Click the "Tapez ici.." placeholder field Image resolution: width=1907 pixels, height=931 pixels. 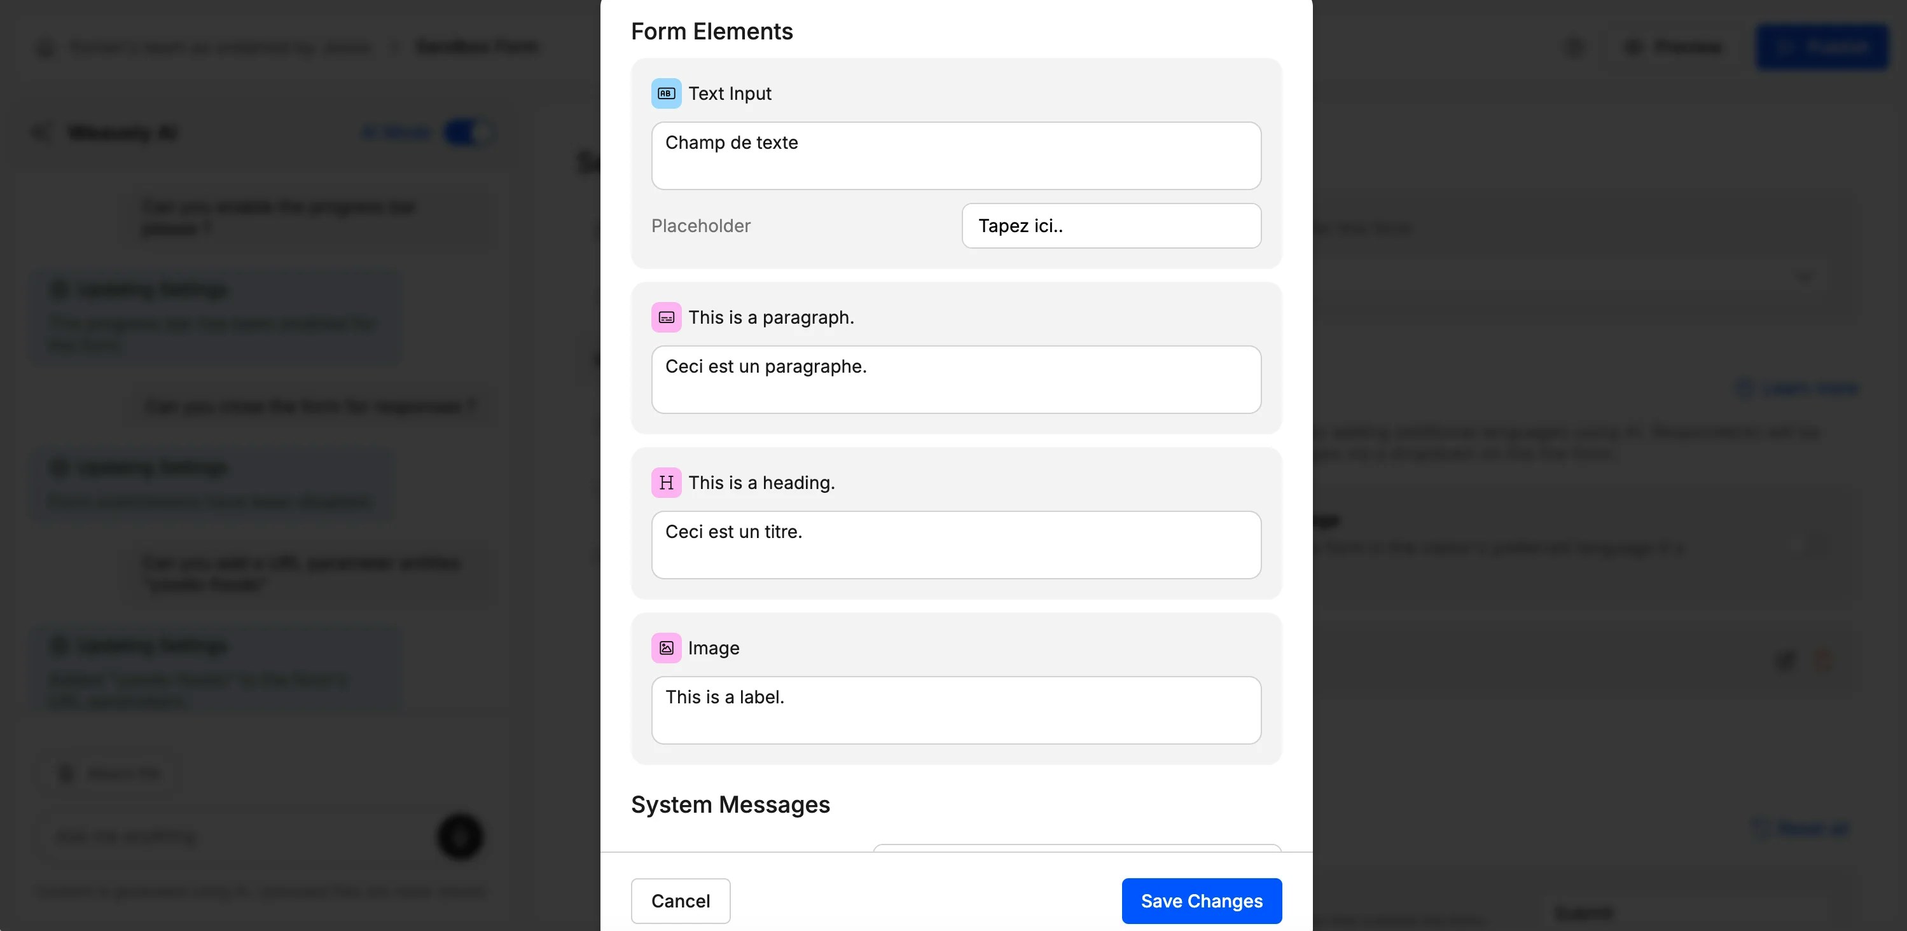coord(1111,226)
